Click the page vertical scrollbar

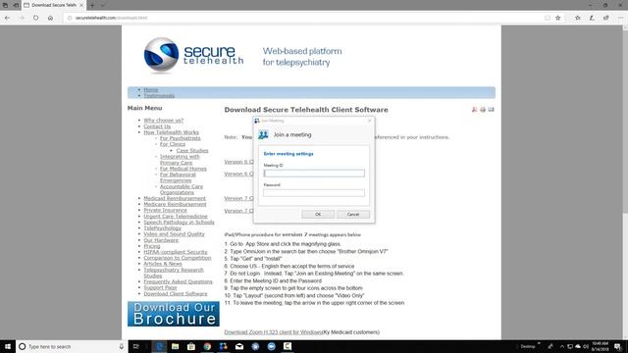tap(625, 182)
